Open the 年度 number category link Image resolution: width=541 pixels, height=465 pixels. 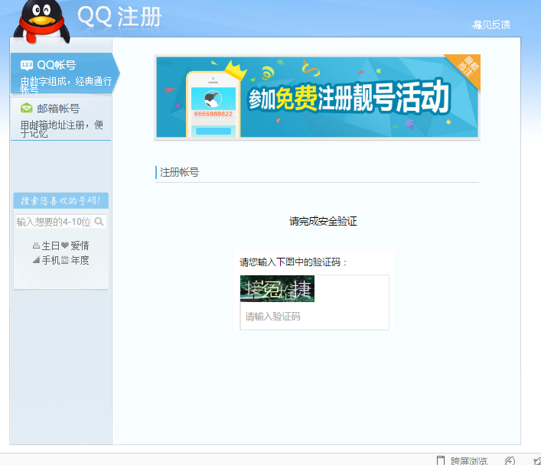click(x=75, y=260)
